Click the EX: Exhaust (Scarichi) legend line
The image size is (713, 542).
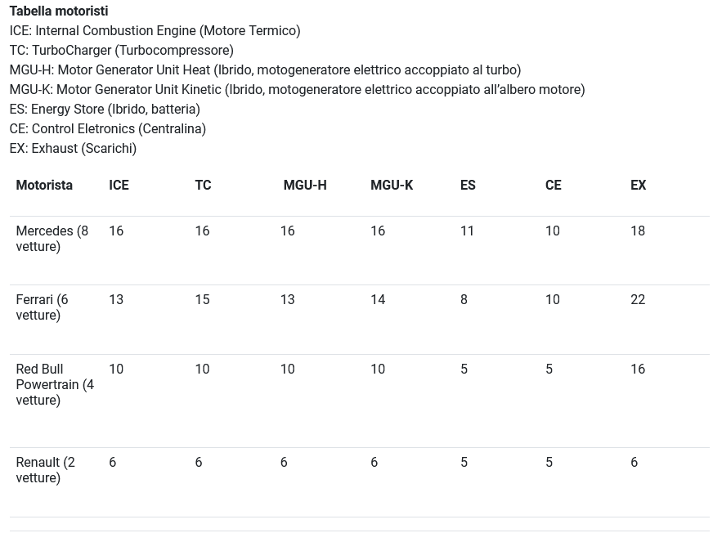[73, 149]
